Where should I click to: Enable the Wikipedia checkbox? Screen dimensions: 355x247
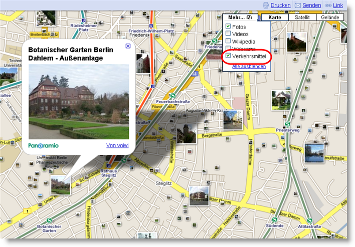[x=228, y=41]
